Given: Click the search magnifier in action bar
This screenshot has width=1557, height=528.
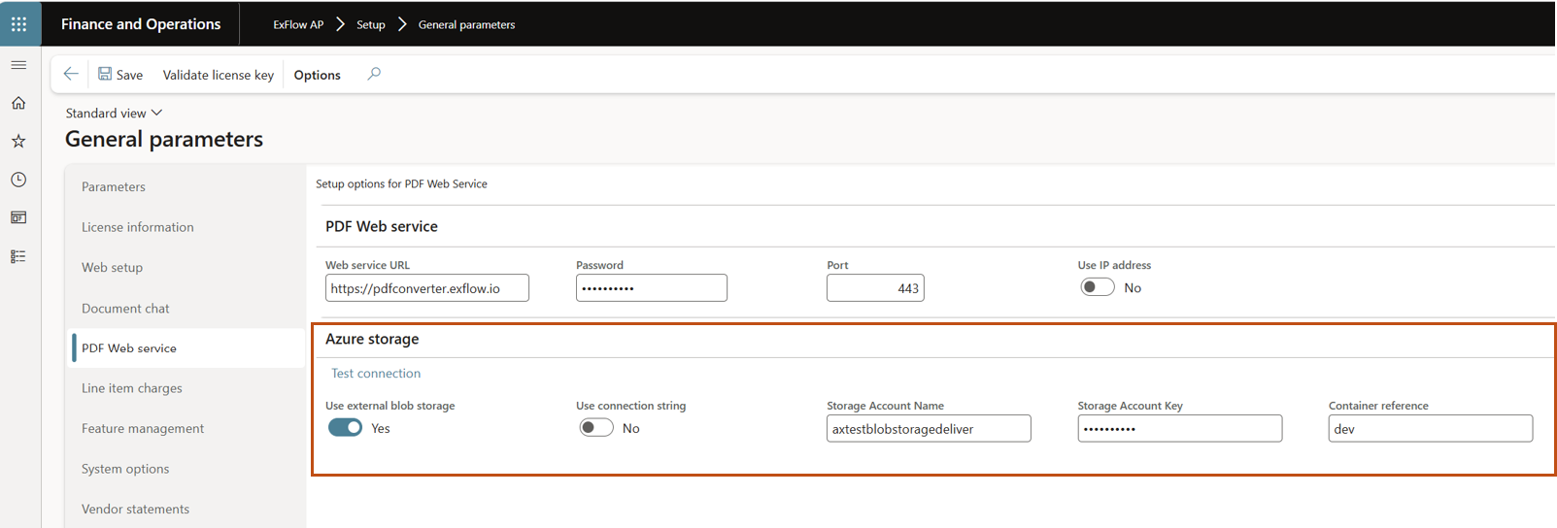Looking at the screenshot, I should (374, 74).
